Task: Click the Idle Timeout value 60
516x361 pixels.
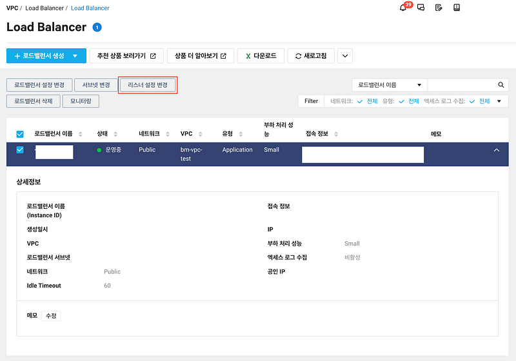Action: [x=107, y=286]
